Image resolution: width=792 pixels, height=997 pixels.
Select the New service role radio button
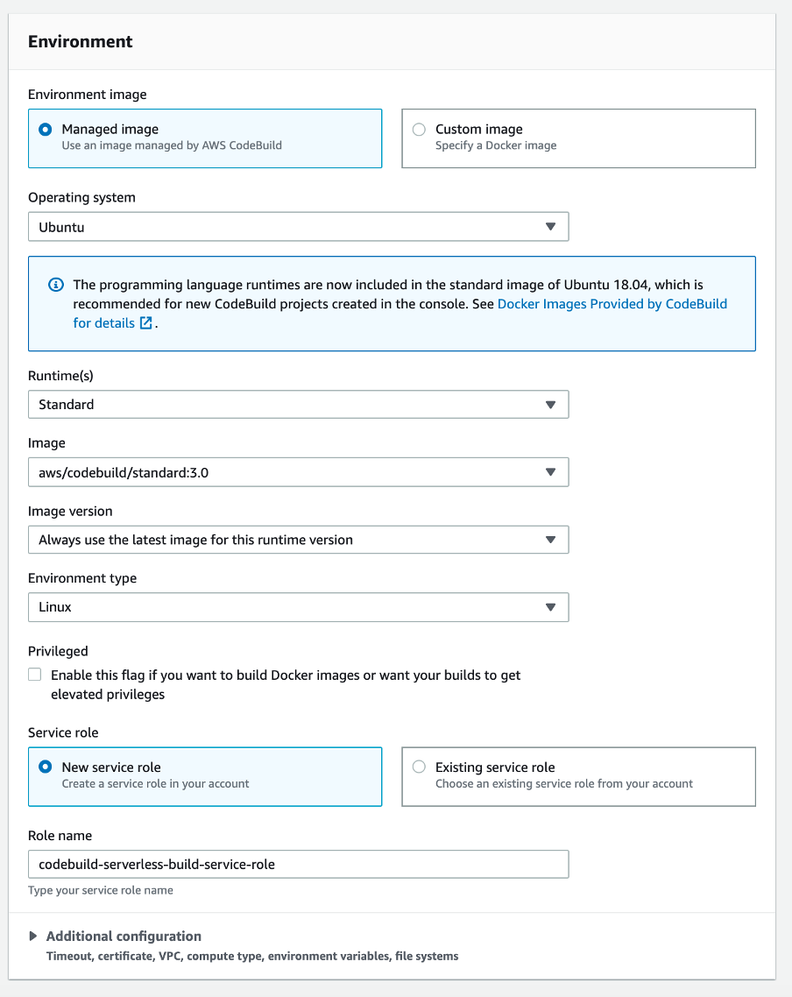(46, 767)
